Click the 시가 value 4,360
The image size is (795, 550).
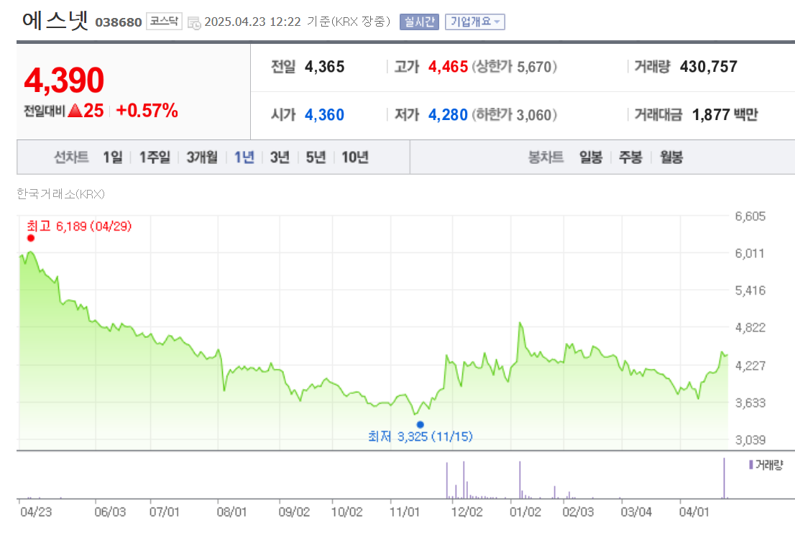(x=324, y=114)
